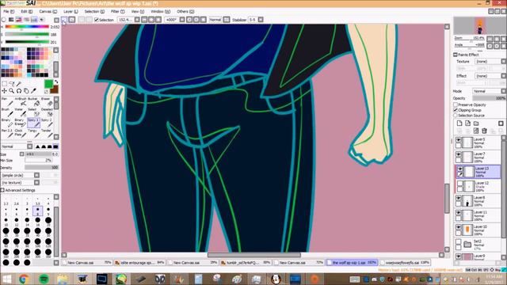The height and width of the screenshot is (285, 507).
Task: Pick the eyedropper color picker tool
Action: (x=33, y=91)
